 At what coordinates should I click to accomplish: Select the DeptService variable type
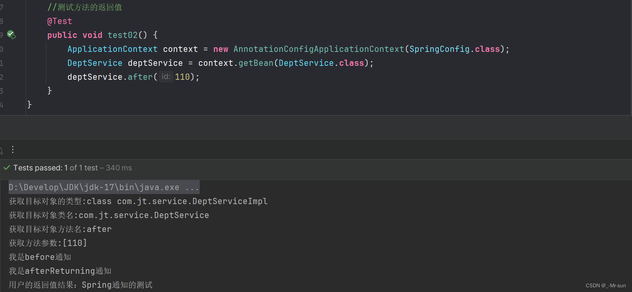(x=95, y=63)
